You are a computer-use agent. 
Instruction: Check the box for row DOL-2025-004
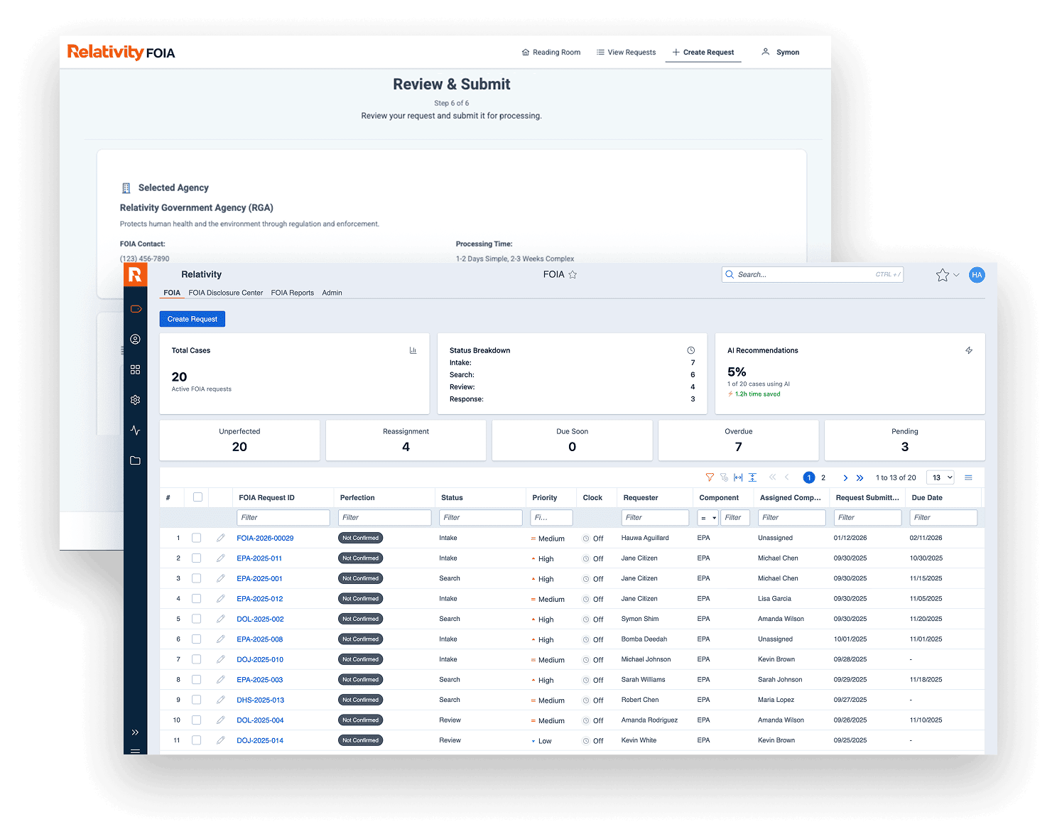click(x=196, y=720)
